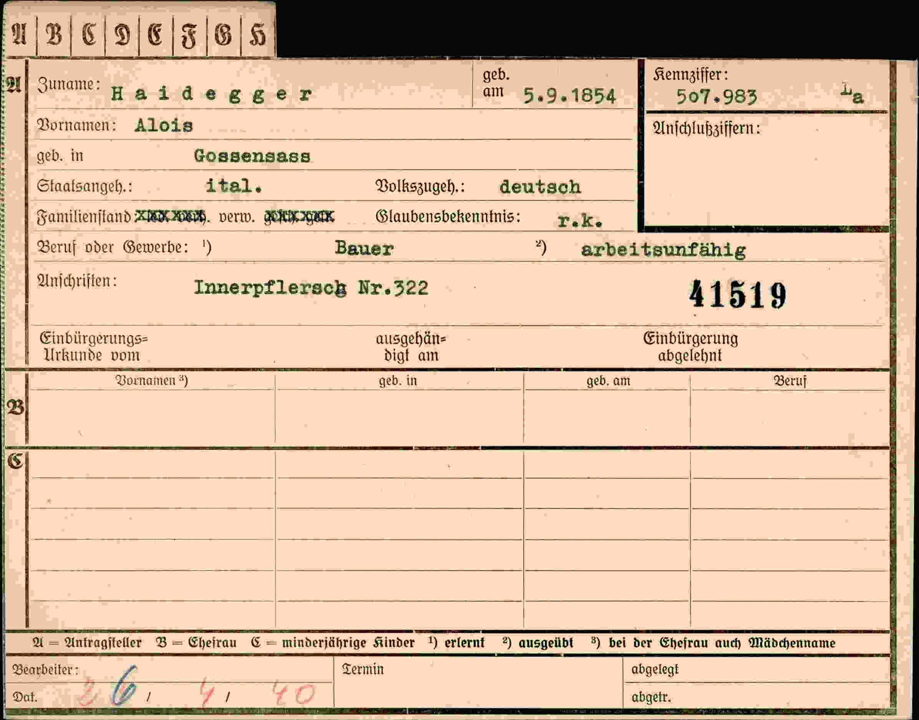The width and height of the screenshot is (919, 720).
Task: Click the Kennziffer value '507.983'
Action: 717,97
